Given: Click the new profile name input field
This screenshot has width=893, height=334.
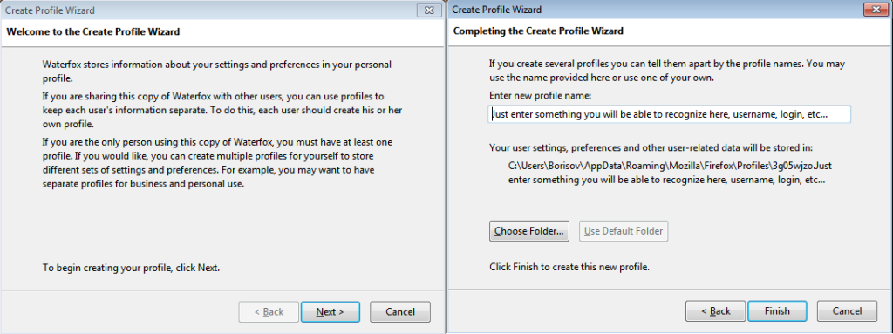Looking at the screenshot, I should (670, 114).
